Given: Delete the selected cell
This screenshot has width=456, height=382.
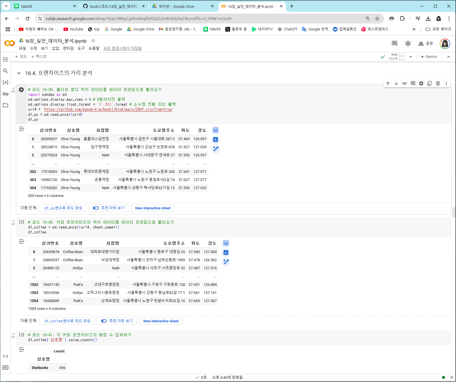Looking at the screenshot, I should point(438,83).
